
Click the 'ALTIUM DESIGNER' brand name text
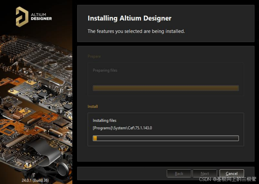pyautogui.click(x=41, y=17)
